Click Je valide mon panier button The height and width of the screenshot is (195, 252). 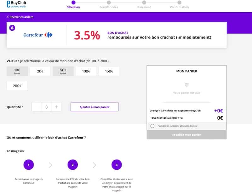(x=186, y=135)
